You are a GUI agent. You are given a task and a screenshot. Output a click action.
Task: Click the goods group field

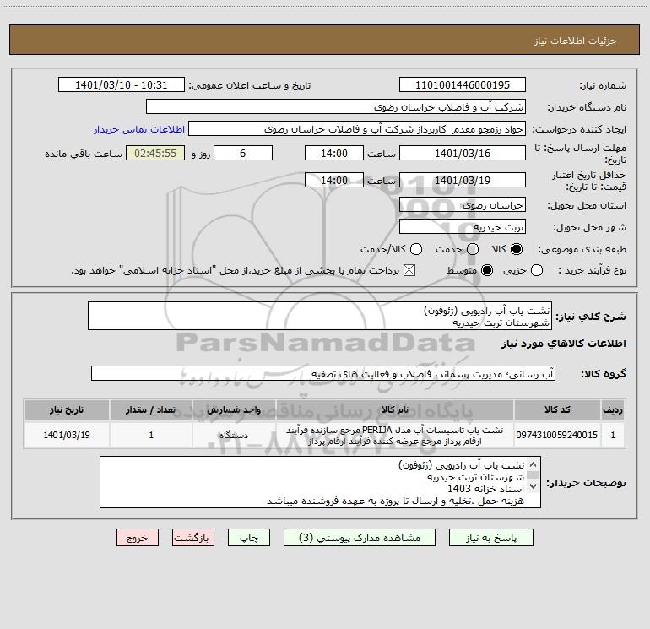323,373
